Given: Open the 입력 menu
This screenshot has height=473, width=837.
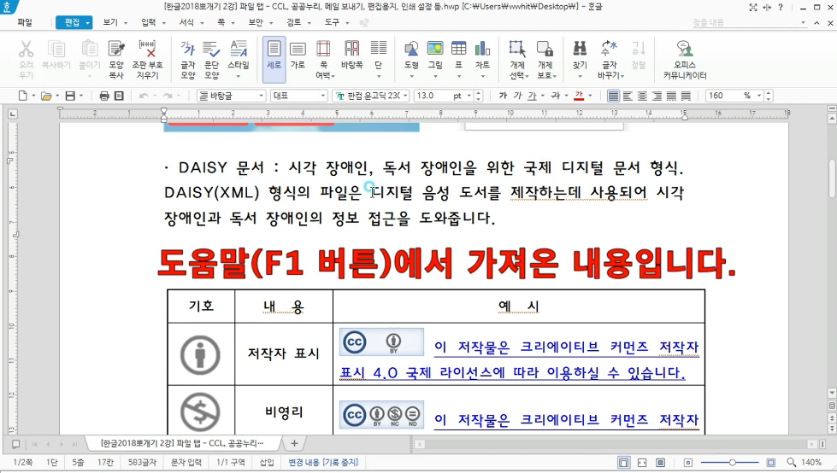Looking at the screenshot, I should click(149, 22).
